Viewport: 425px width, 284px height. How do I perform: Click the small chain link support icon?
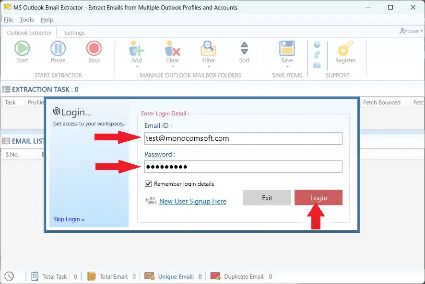point(317,55)
